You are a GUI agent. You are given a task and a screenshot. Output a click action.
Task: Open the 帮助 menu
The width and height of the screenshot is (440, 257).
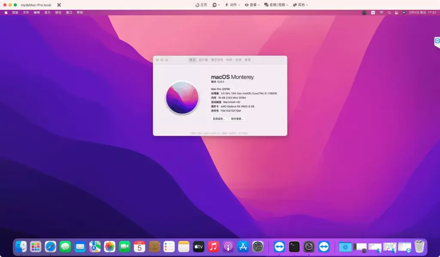pyautogui.click(x=79, y=12)
